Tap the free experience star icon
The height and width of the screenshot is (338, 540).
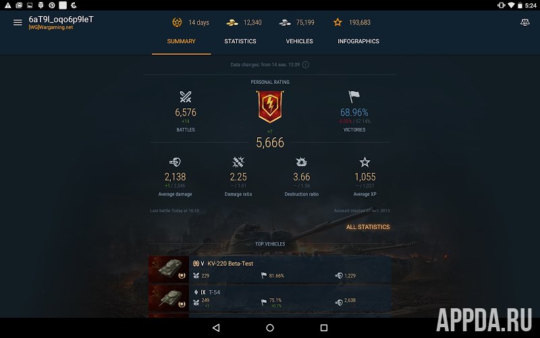[x=337, y=22]
